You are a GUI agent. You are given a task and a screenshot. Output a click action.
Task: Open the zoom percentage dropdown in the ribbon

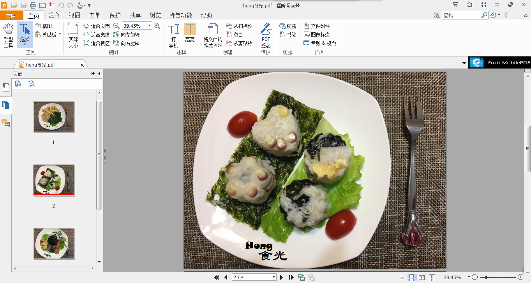tap(148, 25)
